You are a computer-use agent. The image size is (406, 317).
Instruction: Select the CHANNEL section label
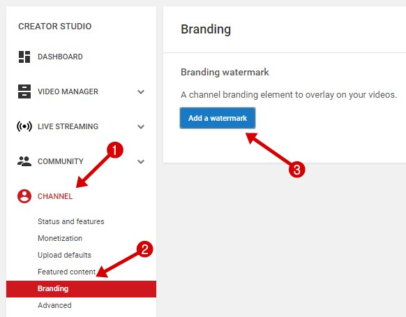pyautogui.click(x=55, y=196)
